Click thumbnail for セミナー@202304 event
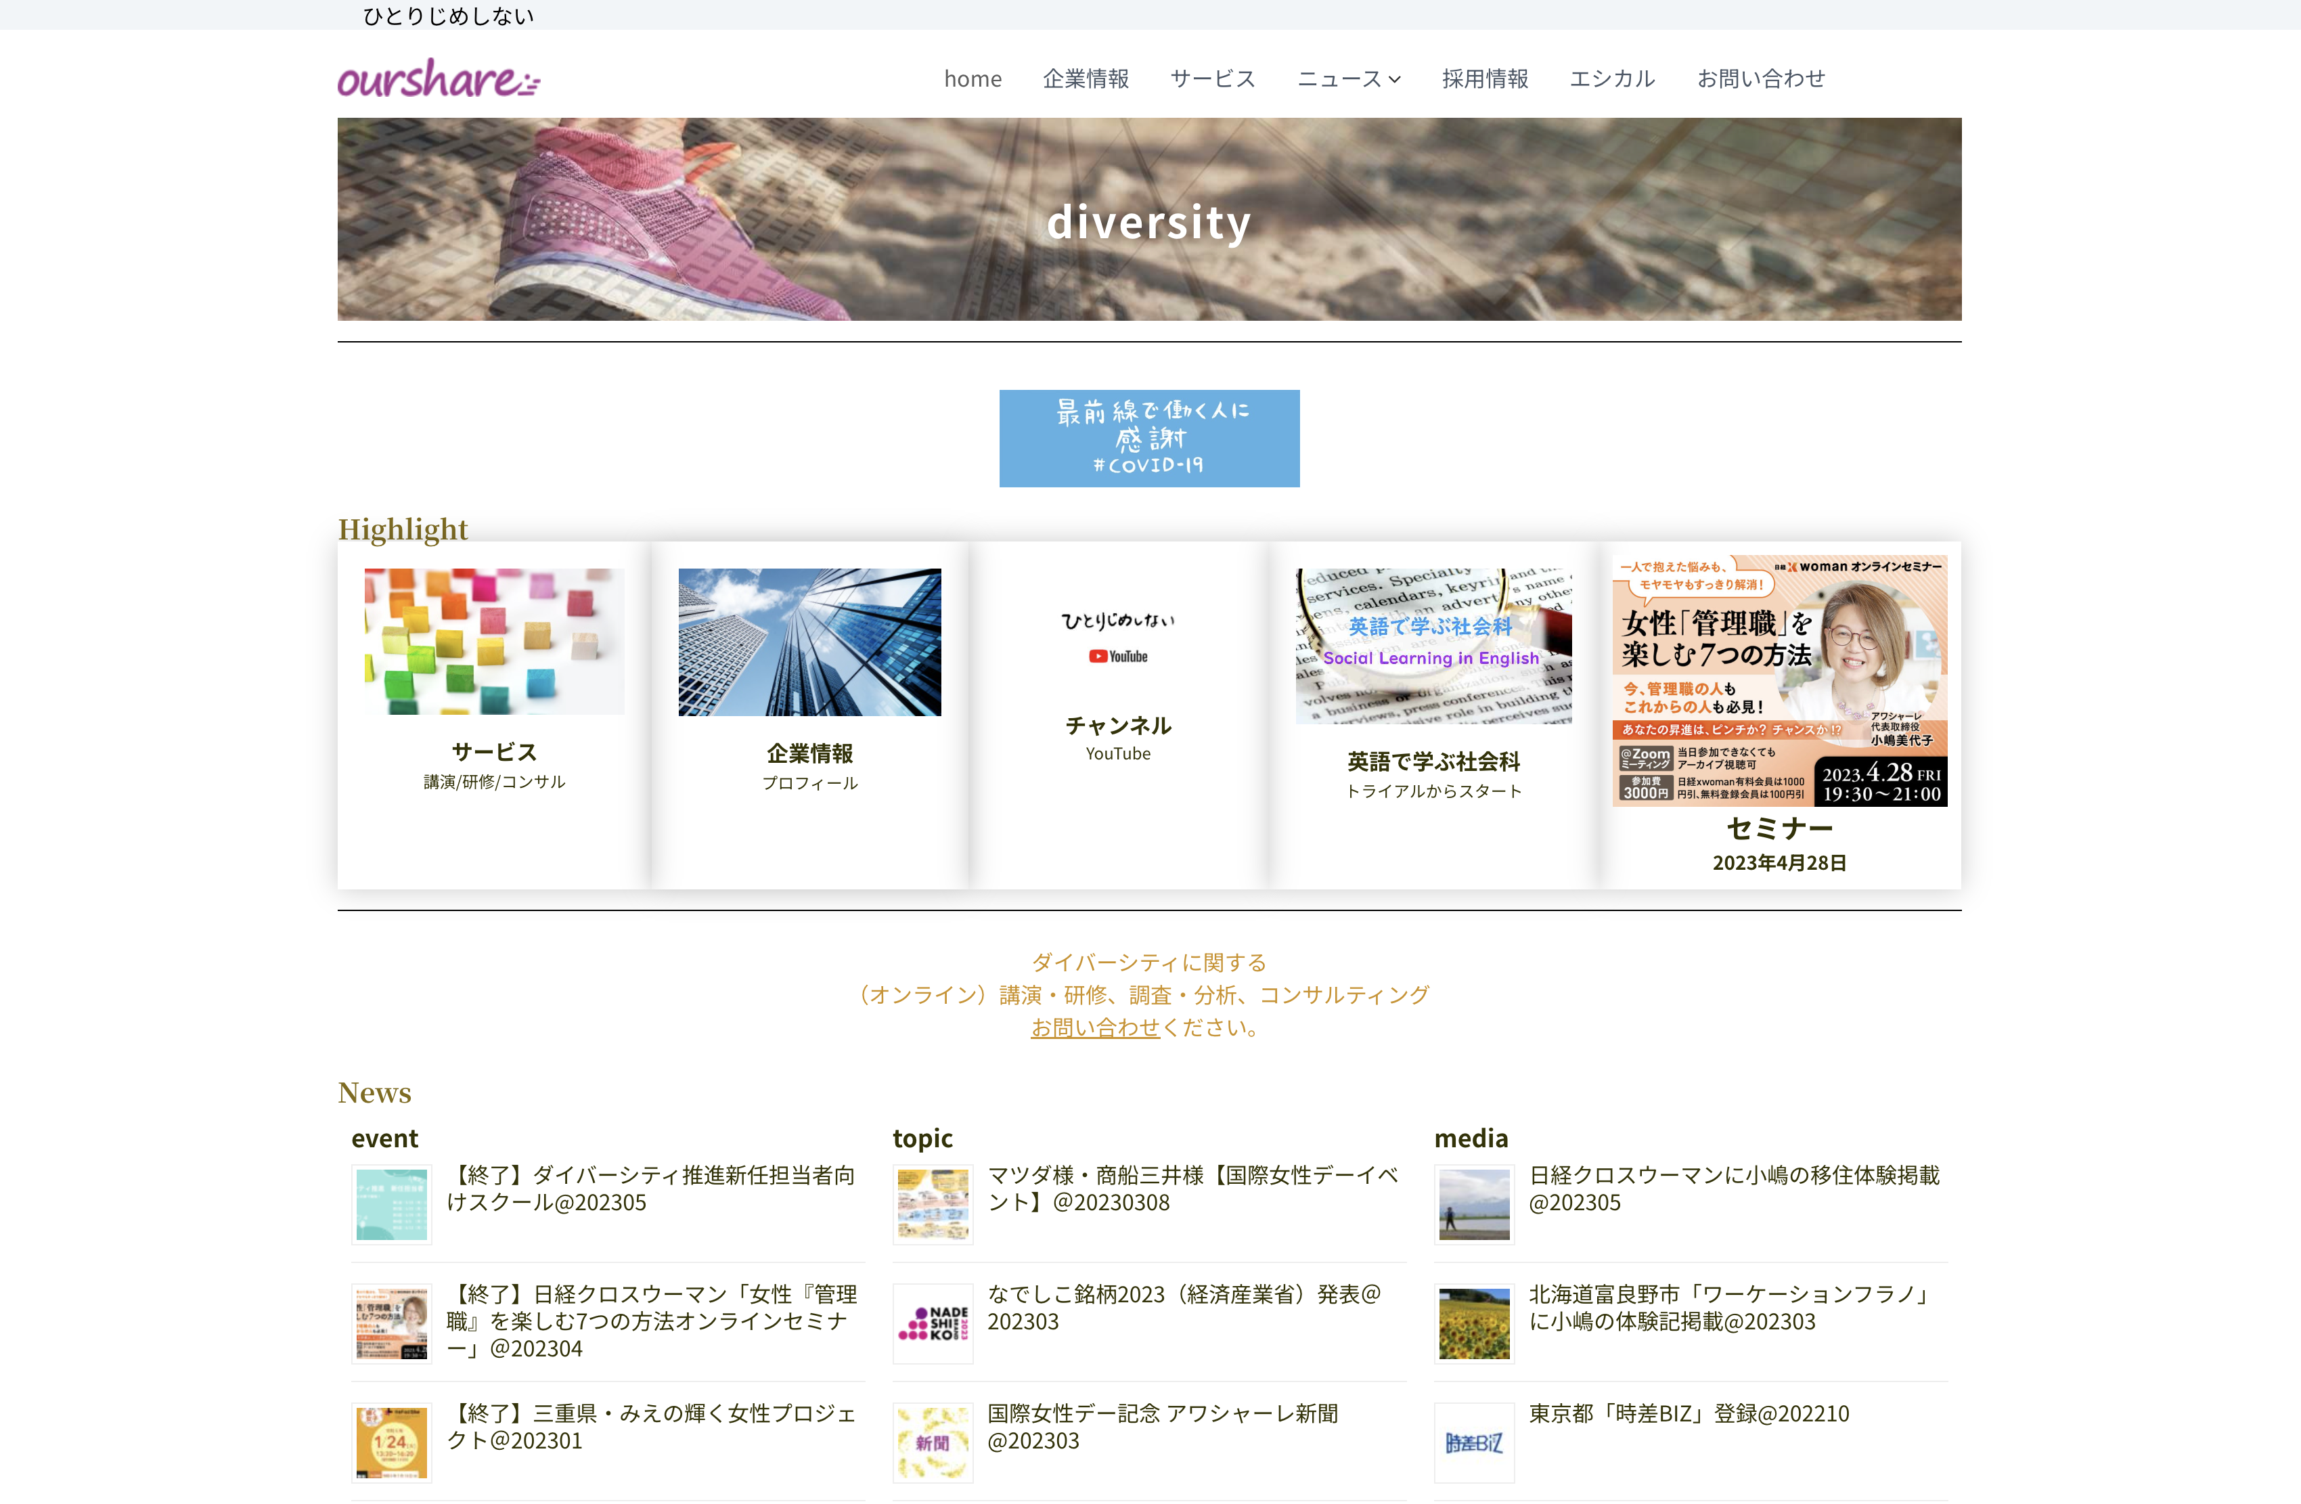 pyautogui.click(x=392, y=1323)
